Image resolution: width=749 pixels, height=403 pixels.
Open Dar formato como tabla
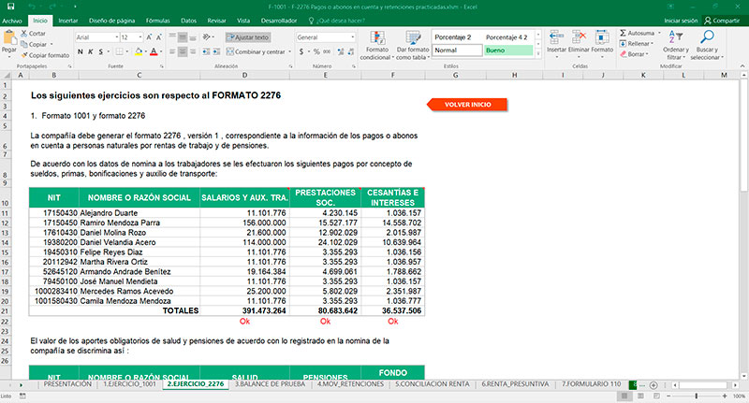[413, 46]
